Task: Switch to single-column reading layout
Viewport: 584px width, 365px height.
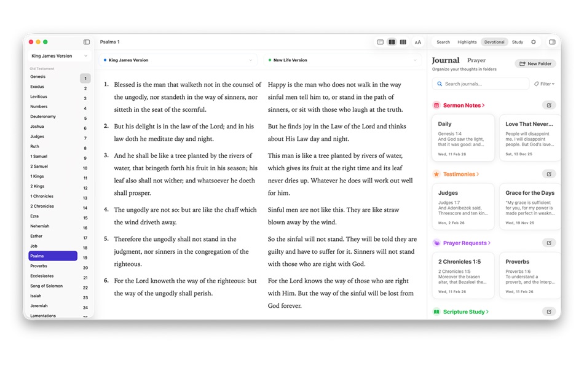Action: coord(380,42)
